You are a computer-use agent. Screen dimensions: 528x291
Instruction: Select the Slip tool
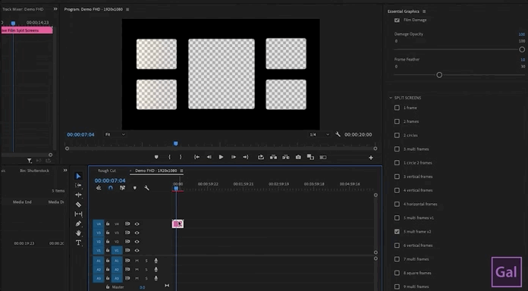[78, 214]
